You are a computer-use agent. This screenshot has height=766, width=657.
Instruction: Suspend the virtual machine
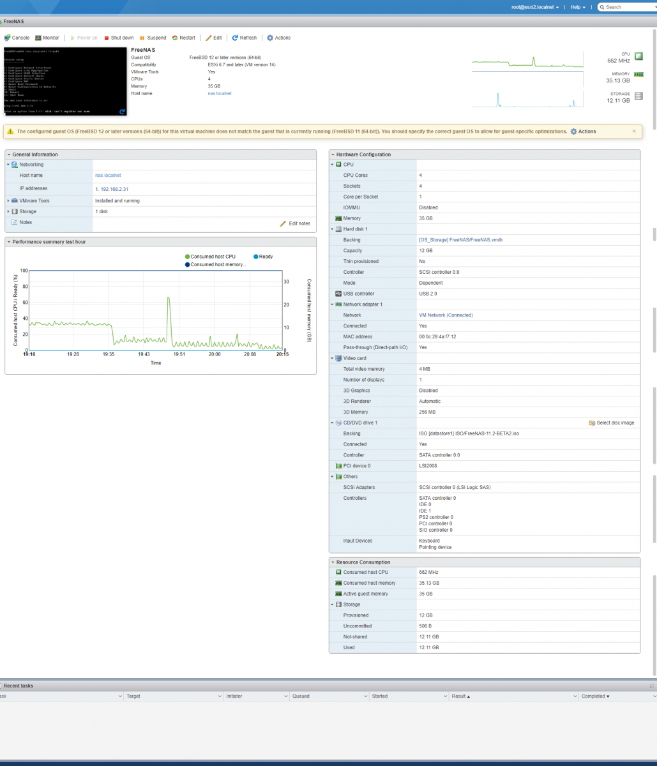coord(153,38)
